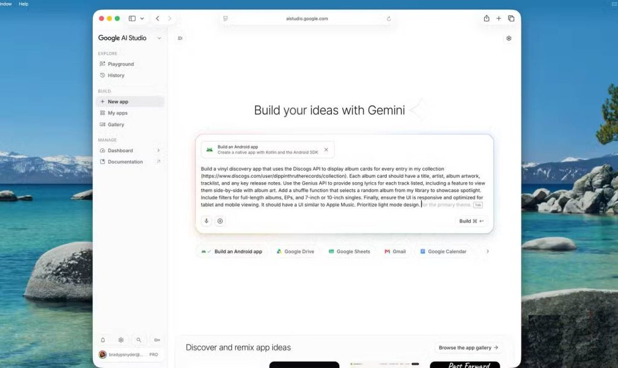Viewport: 618px width, 368px height.
Task: Open the Help menu in menu bar
Action: tap(24, 4)
